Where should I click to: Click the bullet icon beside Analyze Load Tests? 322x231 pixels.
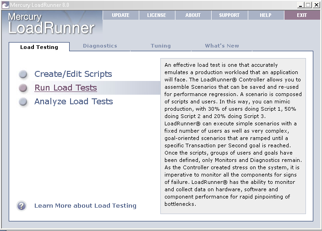(x=23, y=102)
